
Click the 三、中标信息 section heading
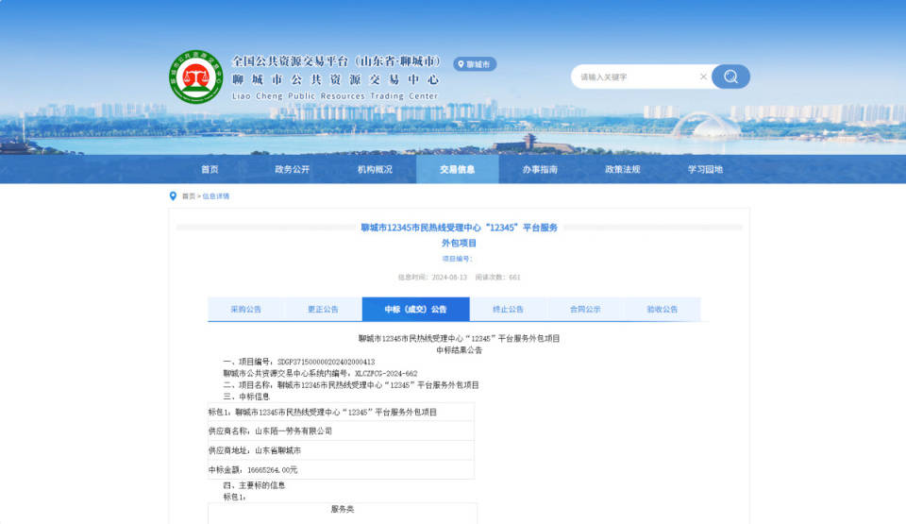pos(246,397)
